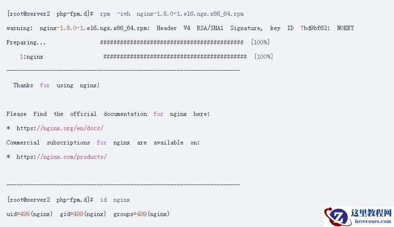Click the uid=498(nginx) output
This screenshot has width=394, height=227.
30,214
